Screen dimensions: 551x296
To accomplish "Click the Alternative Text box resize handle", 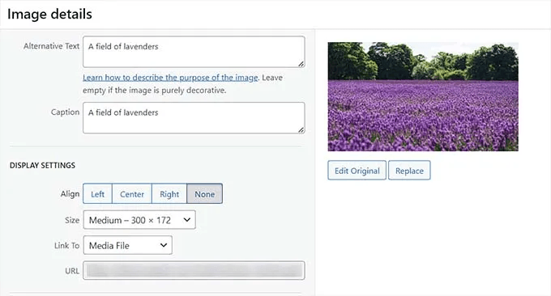I will click(301, 64).
